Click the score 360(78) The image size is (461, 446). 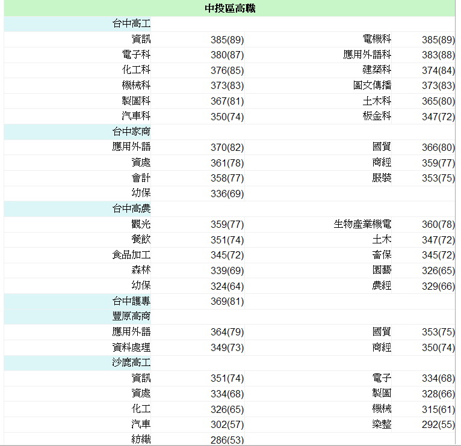(x=438, y=225)
